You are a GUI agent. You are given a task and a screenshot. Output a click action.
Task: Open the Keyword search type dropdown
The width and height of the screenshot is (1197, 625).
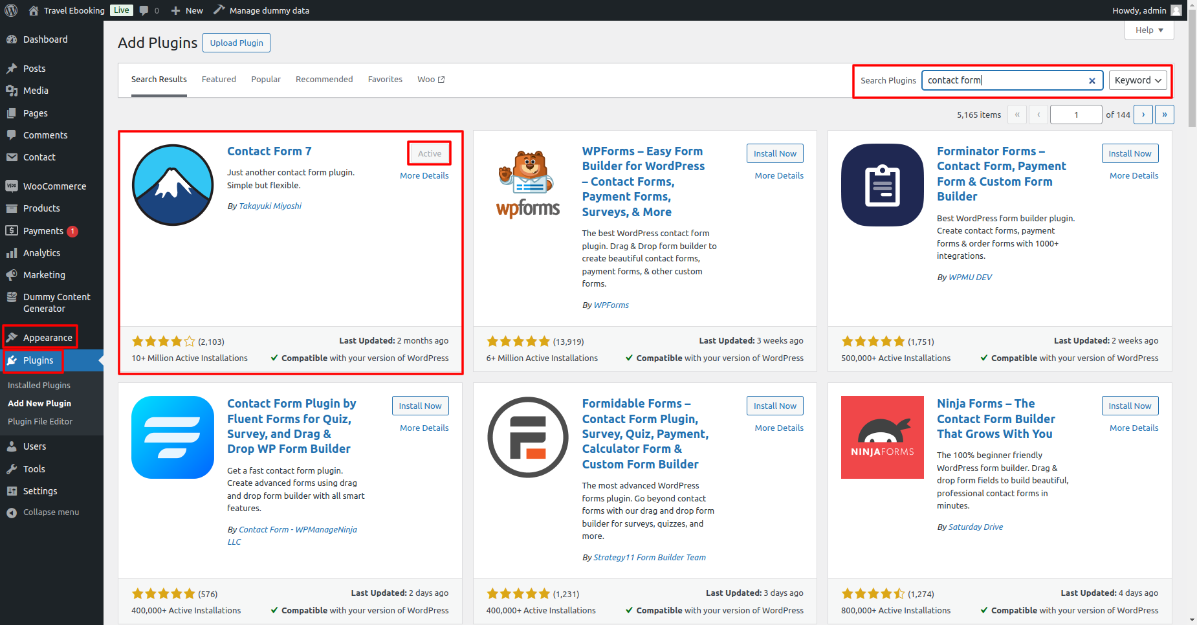(x=1137, y=80)
